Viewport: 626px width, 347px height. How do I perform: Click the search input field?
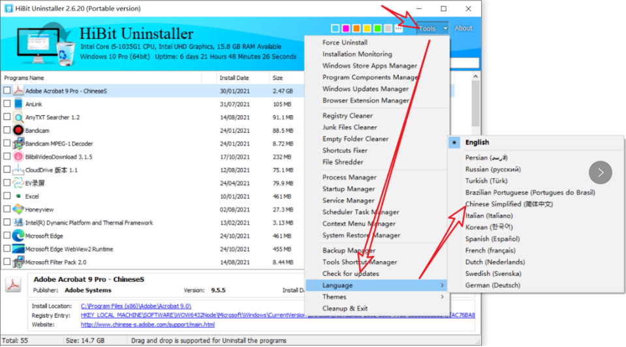[464, 63]
